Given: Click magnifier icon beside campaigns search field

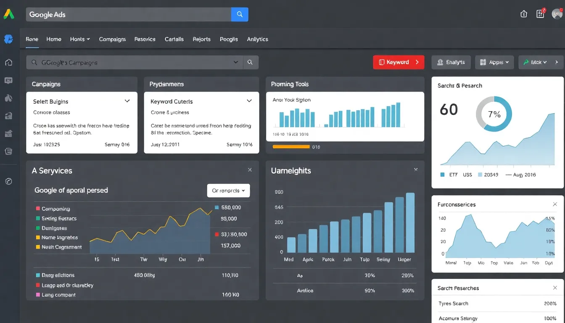Looking at the screenshot, I should pyautogui.click(x=250, y=62).
